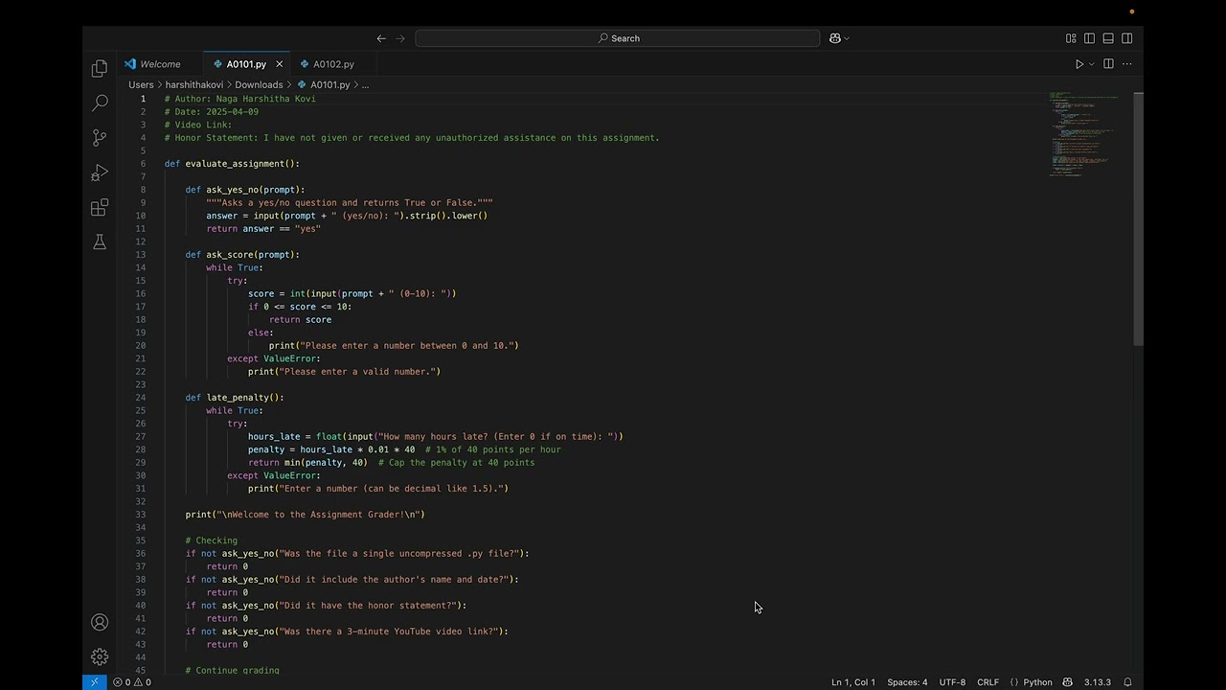1226x690 pixels.
Task: Open the remote window indicator in status bar
Action: pos(94,682)
